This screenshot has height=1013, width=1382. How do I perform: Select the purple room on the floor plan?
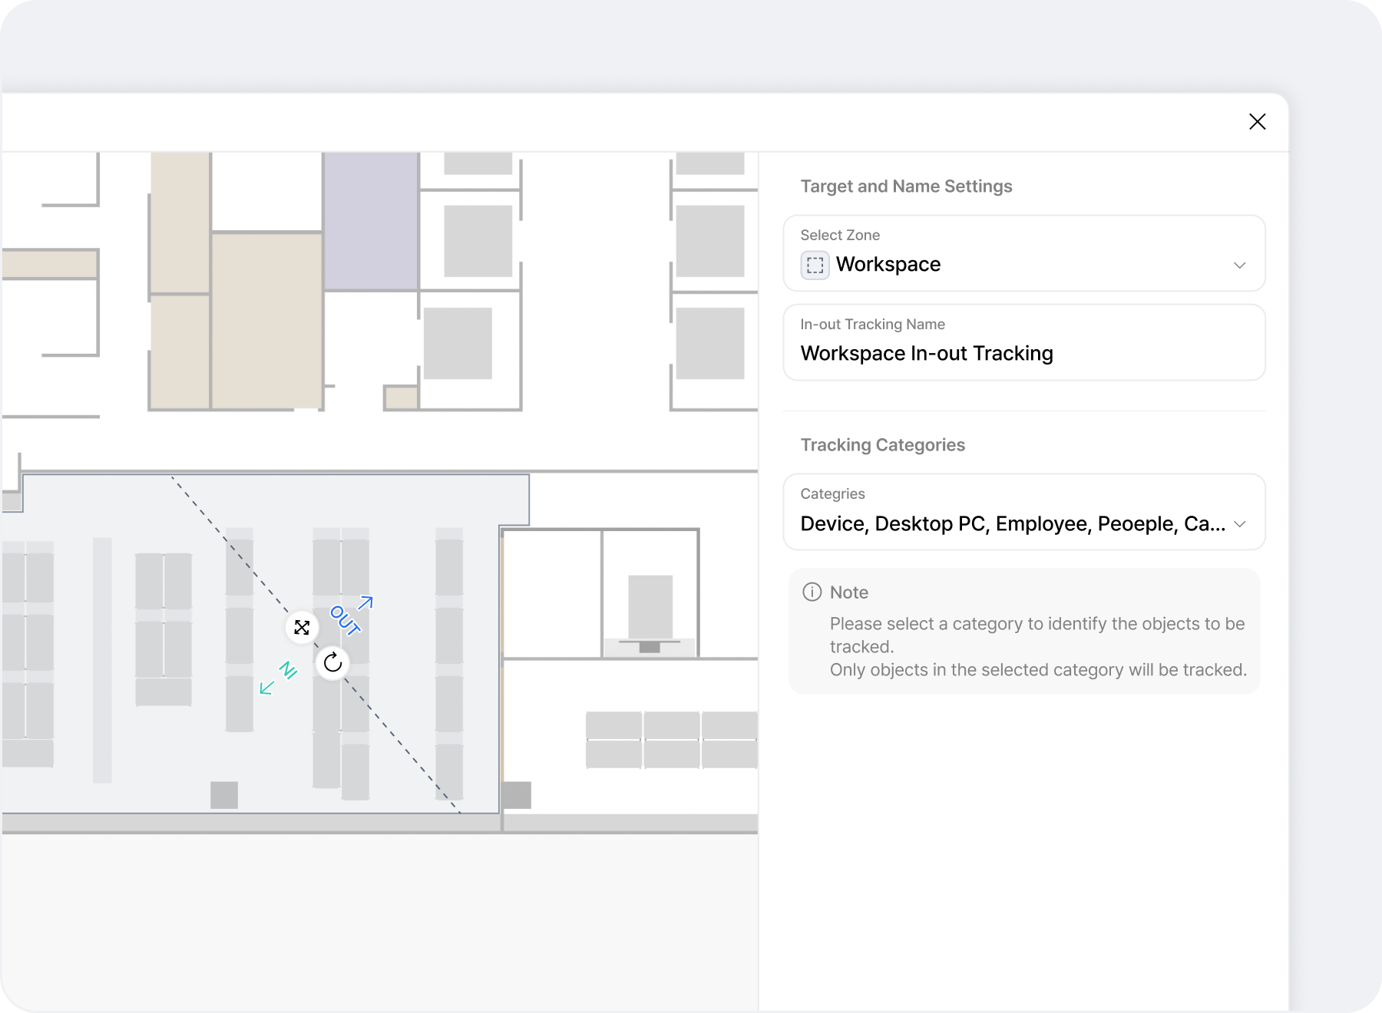pos(371,220)
